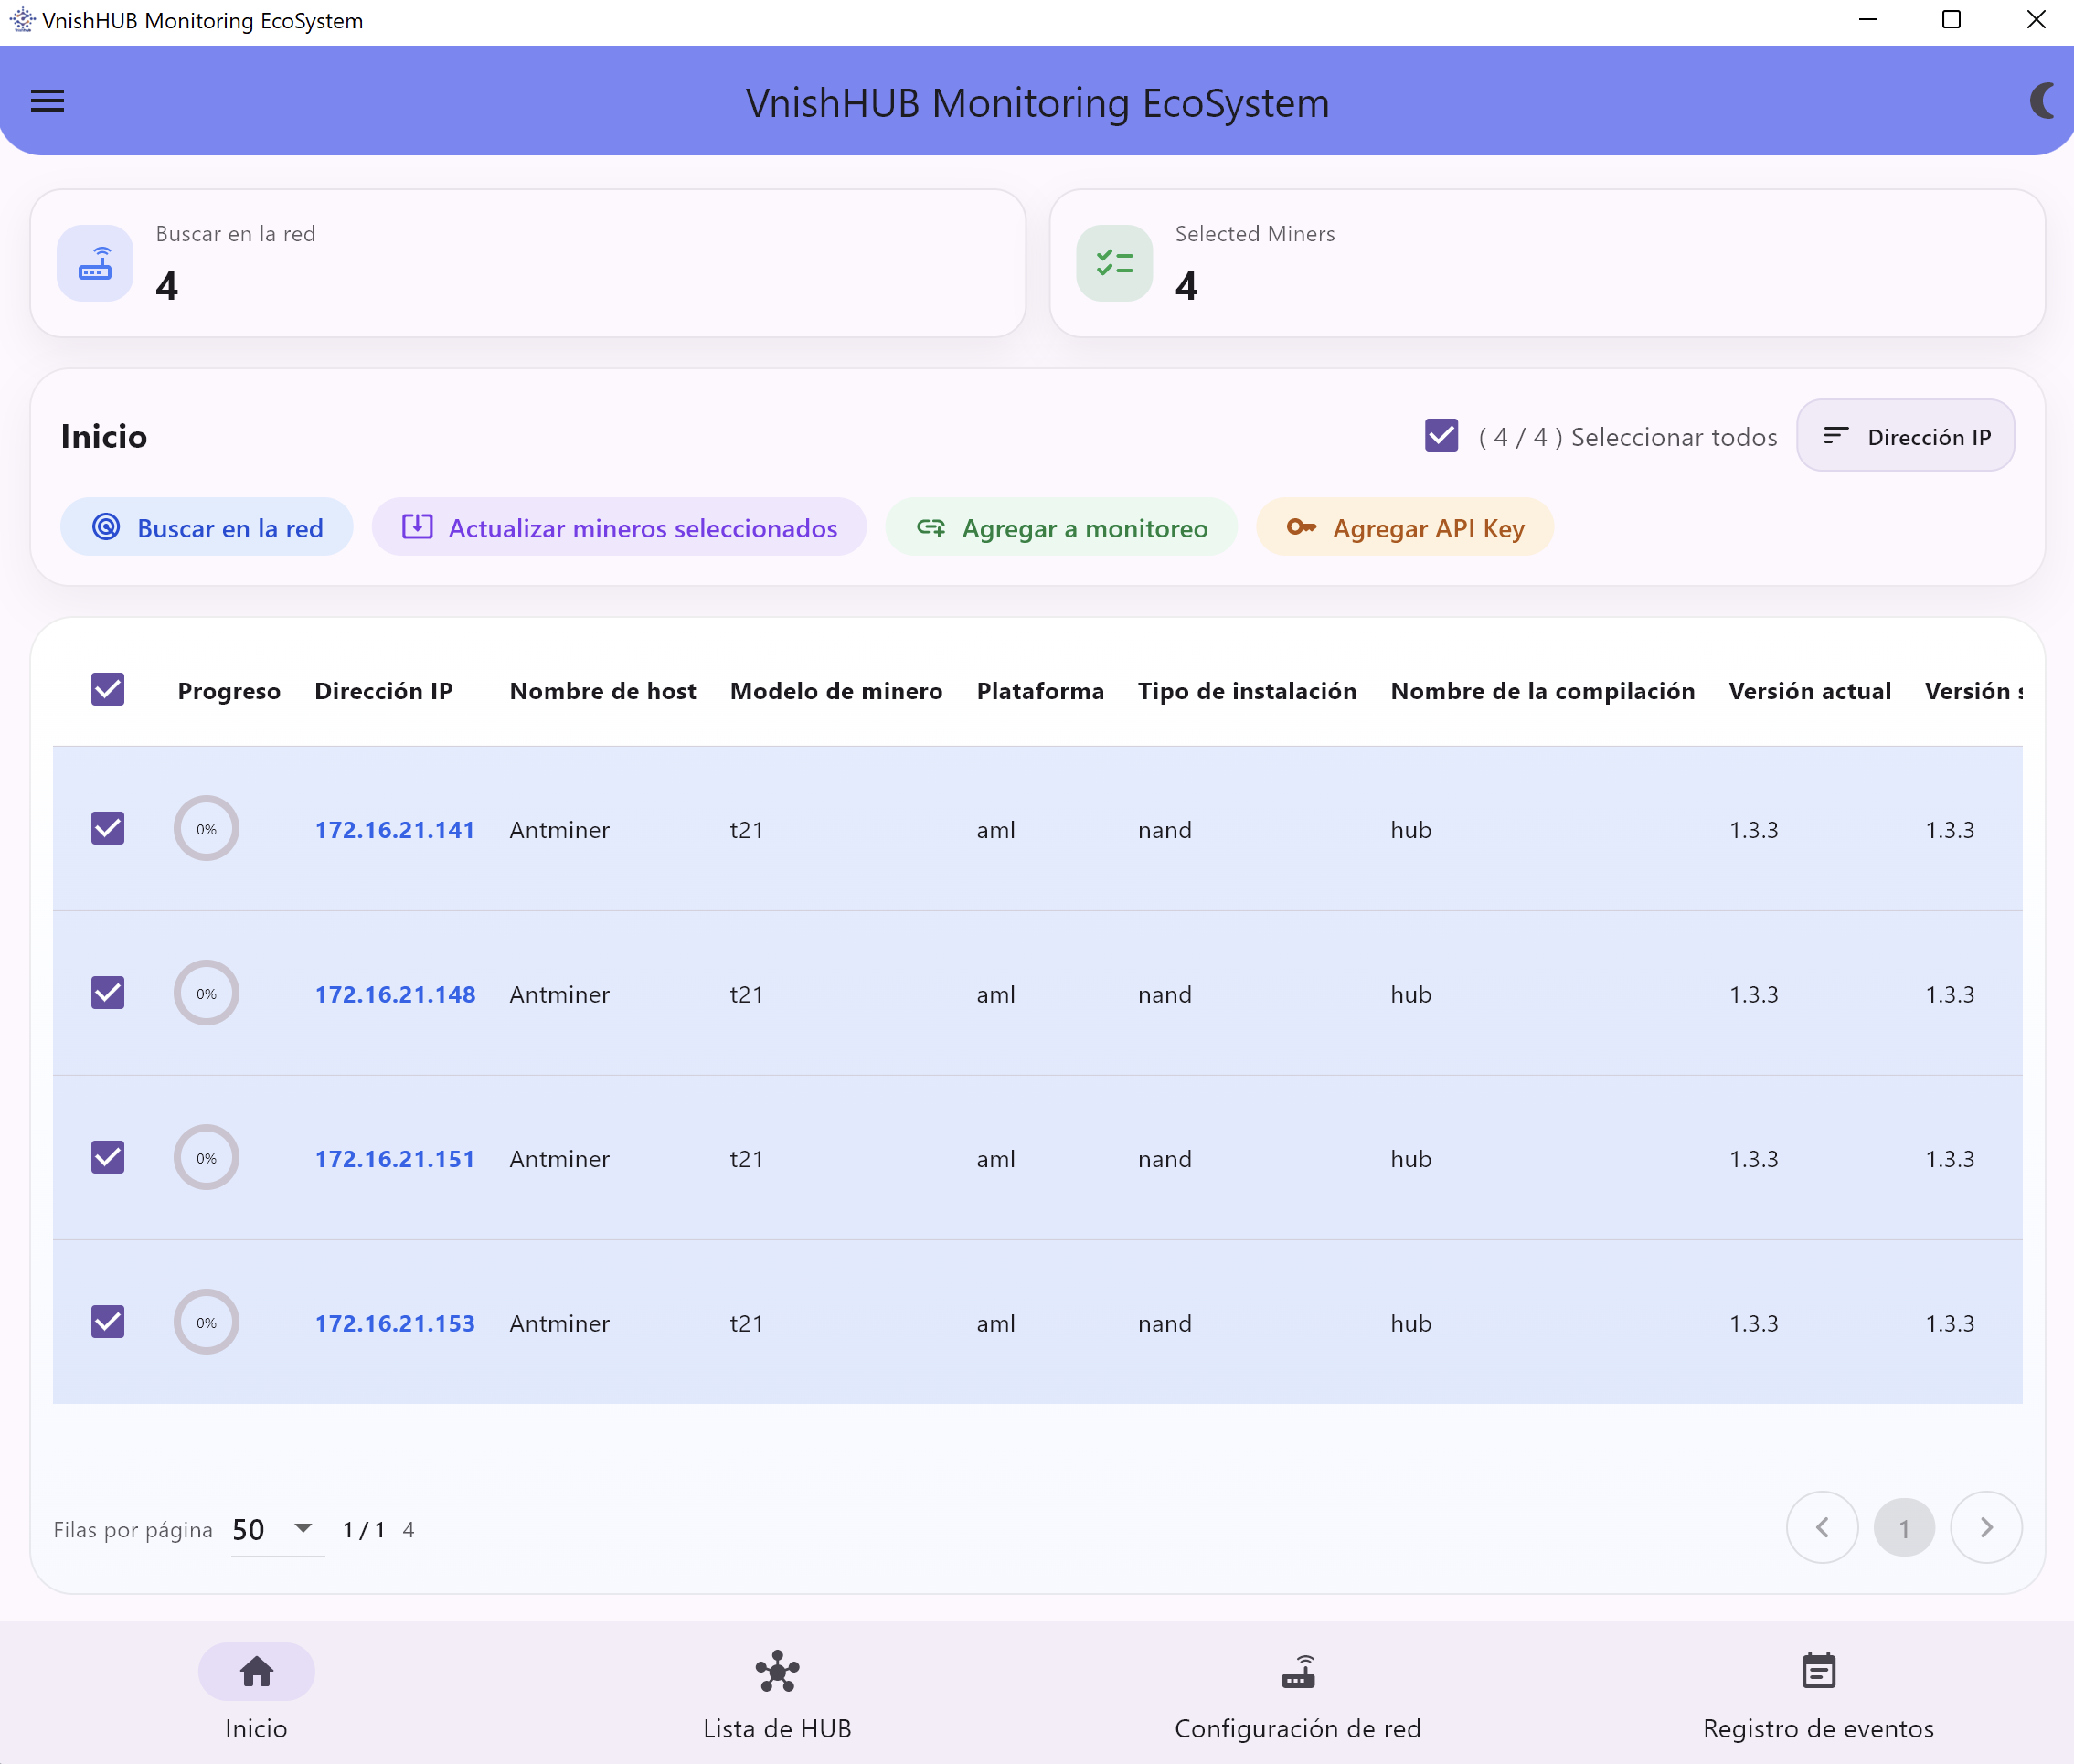Click the Buscar en la red summary card
The width and height of the screenshot is (2074, 1764).
528,263
